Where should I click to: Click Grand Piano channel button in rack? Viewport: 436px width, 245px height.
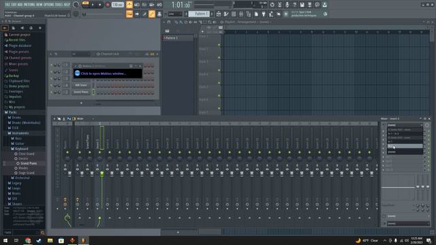(x=81, y=92)
